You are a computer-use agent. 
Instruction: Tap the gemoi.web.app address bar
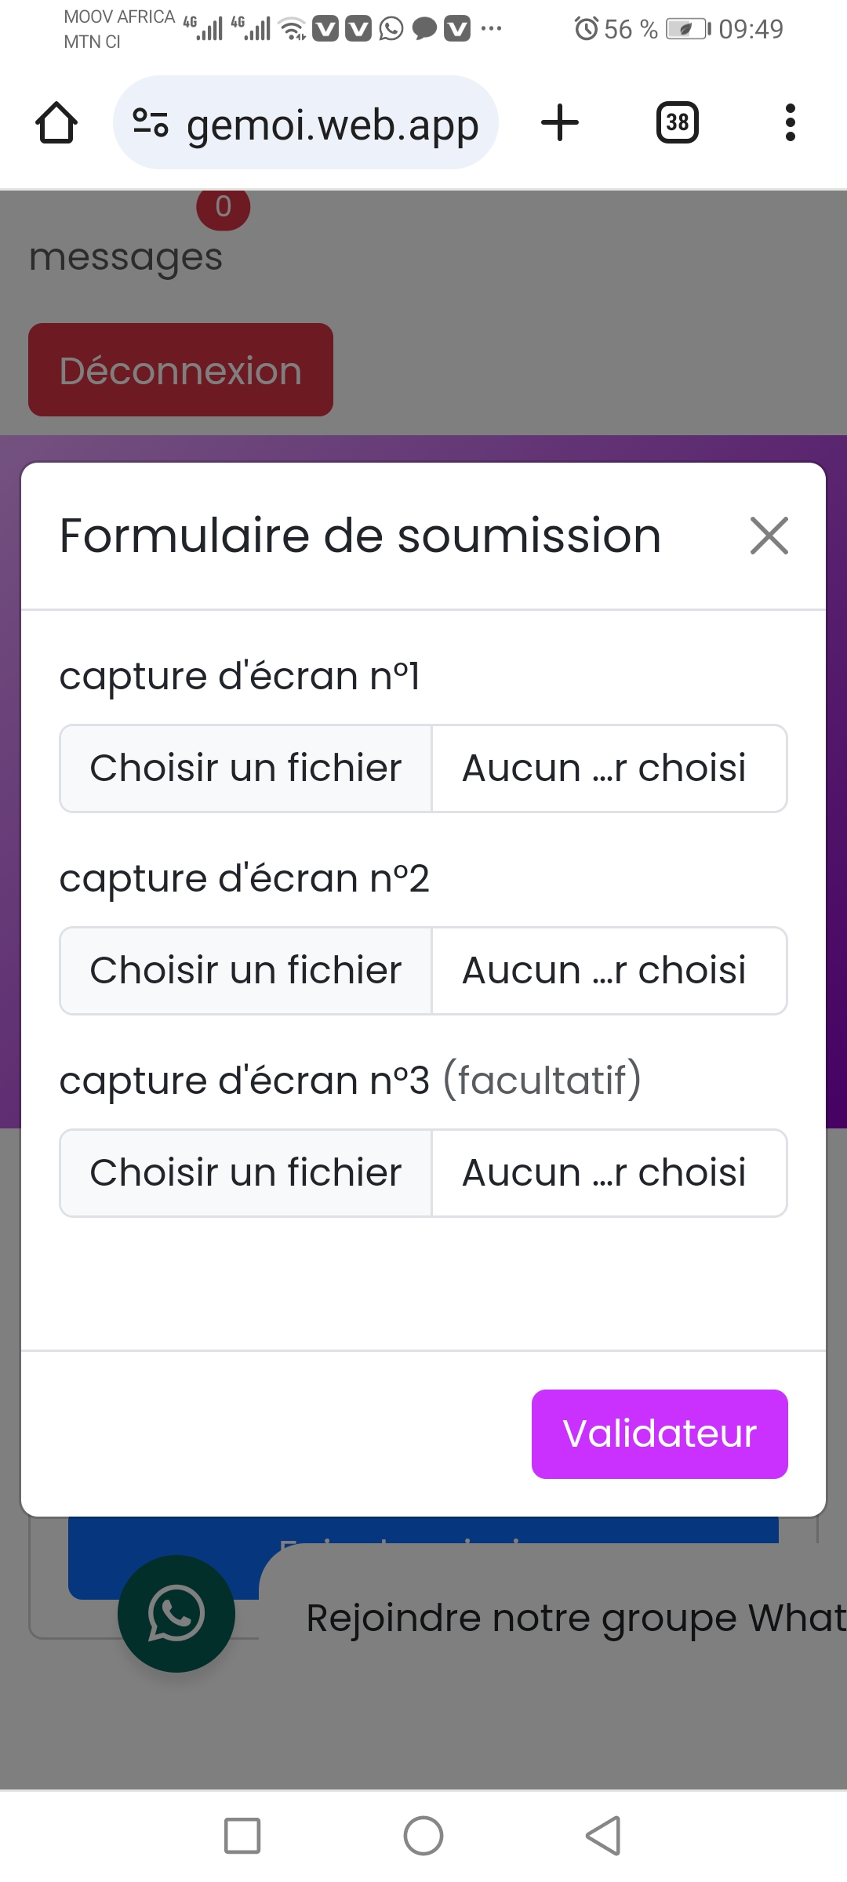click(333, 125)
